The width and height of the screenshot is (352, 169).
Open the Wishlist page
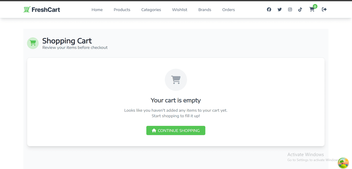click(x=179, y=10)
